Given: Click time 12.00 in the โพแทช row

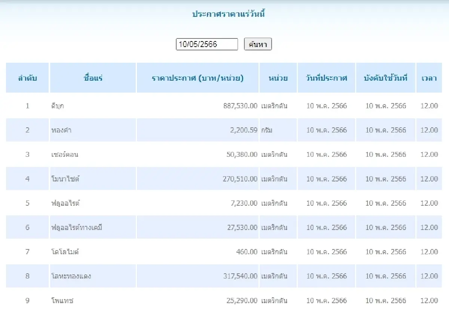Looking at the screenshot, I should (429, 300).
